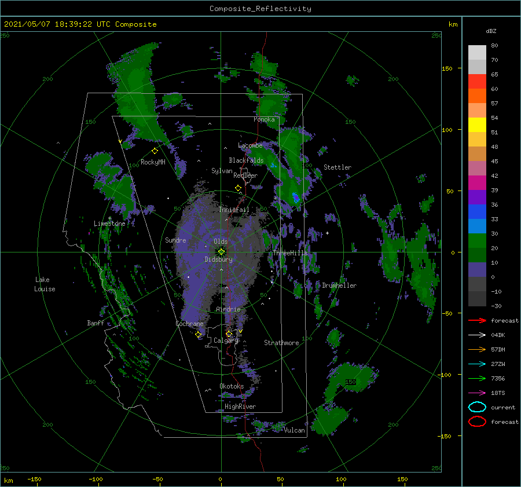Click the white 04DK arrow icon
The height and width of the screenshot is (487, 521).
[477, 335]
